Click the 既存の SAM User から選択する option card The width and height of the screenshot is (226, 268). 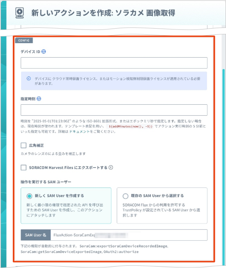[162, 206]
